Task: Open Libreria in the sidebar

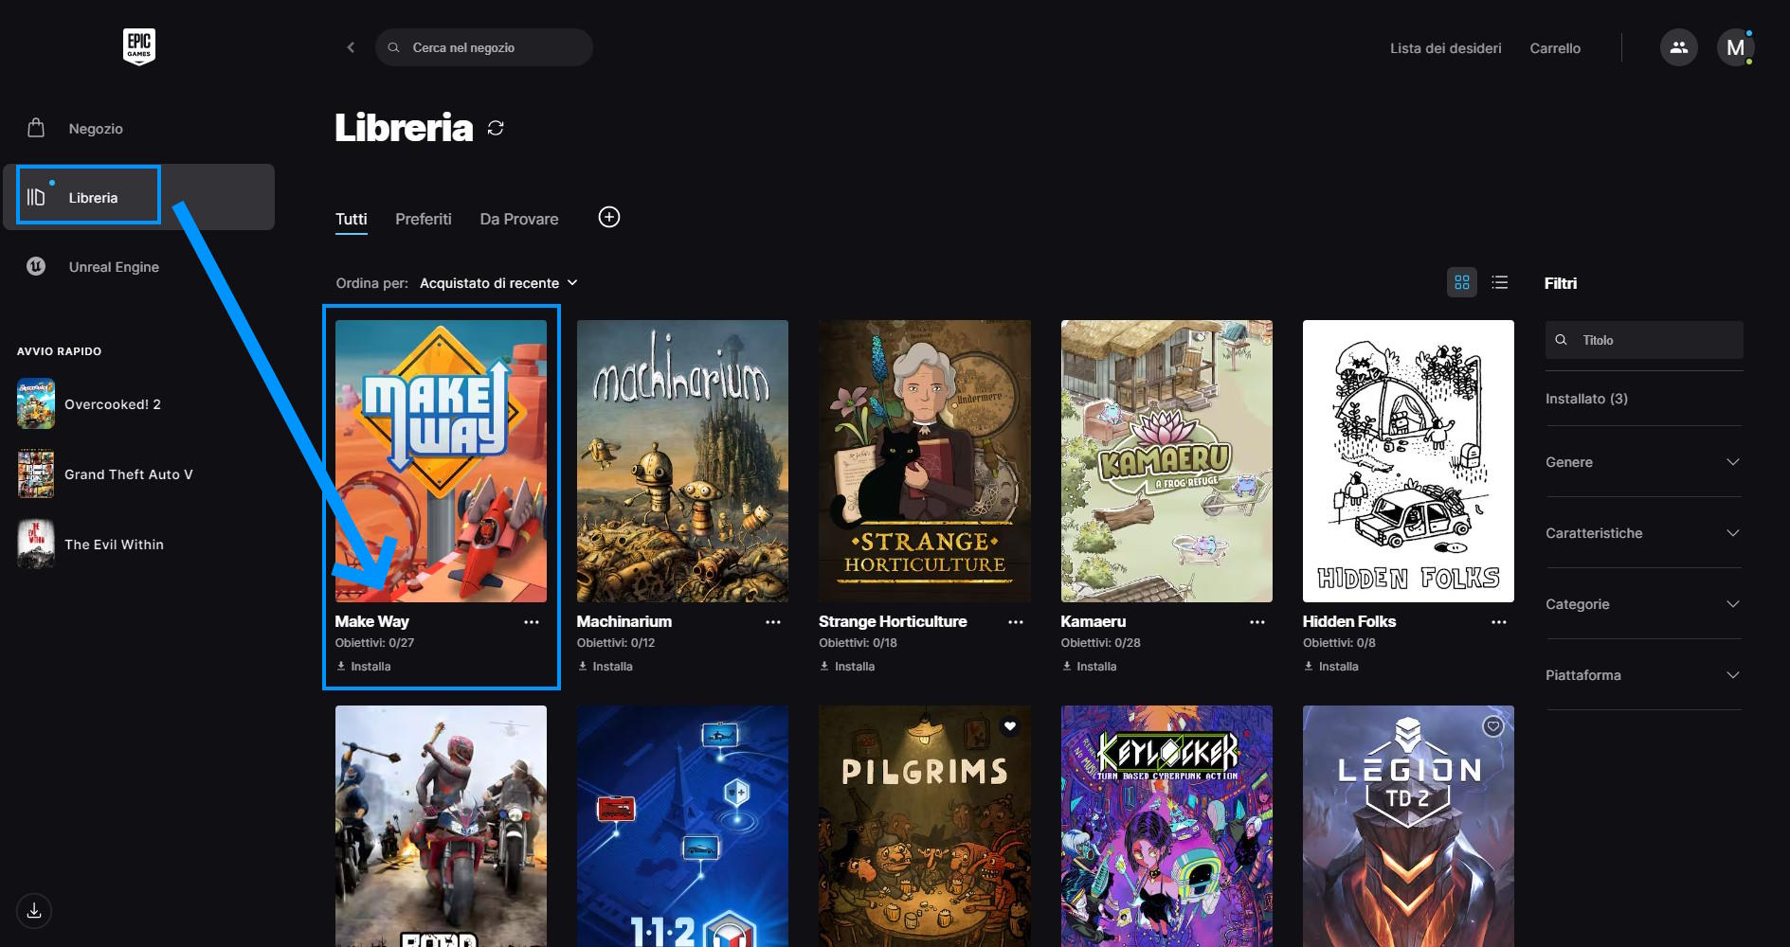Action: [x=139, y=197]
